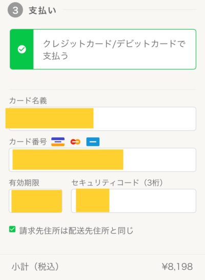Click the カード名義 label

(x=28, y=101)
